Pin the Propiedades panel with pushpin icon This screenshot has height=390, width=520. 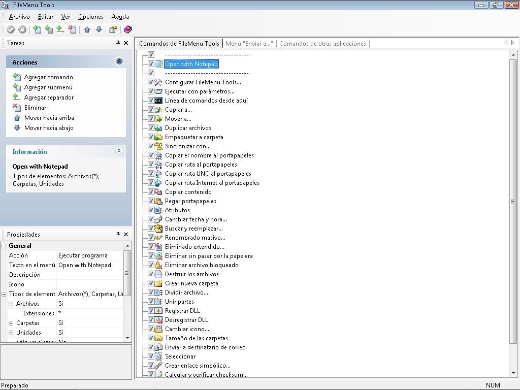(x=118, y=234)
